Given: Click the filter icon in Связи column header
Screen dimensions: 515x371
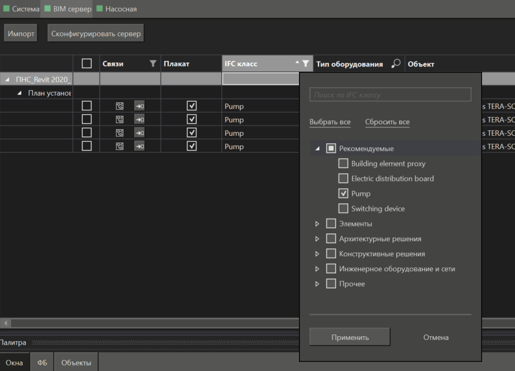Looking at the screenshot, I should [x=153, y=64].
